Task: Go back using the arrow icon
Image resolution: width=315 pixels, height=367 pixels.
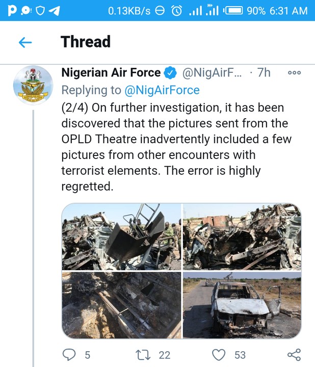Action: click(x=25, y=42)
